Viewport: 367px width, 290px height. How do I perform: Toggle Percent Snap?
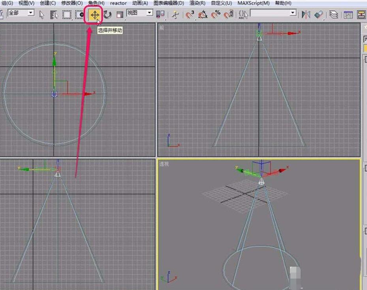tap(215, 15)
